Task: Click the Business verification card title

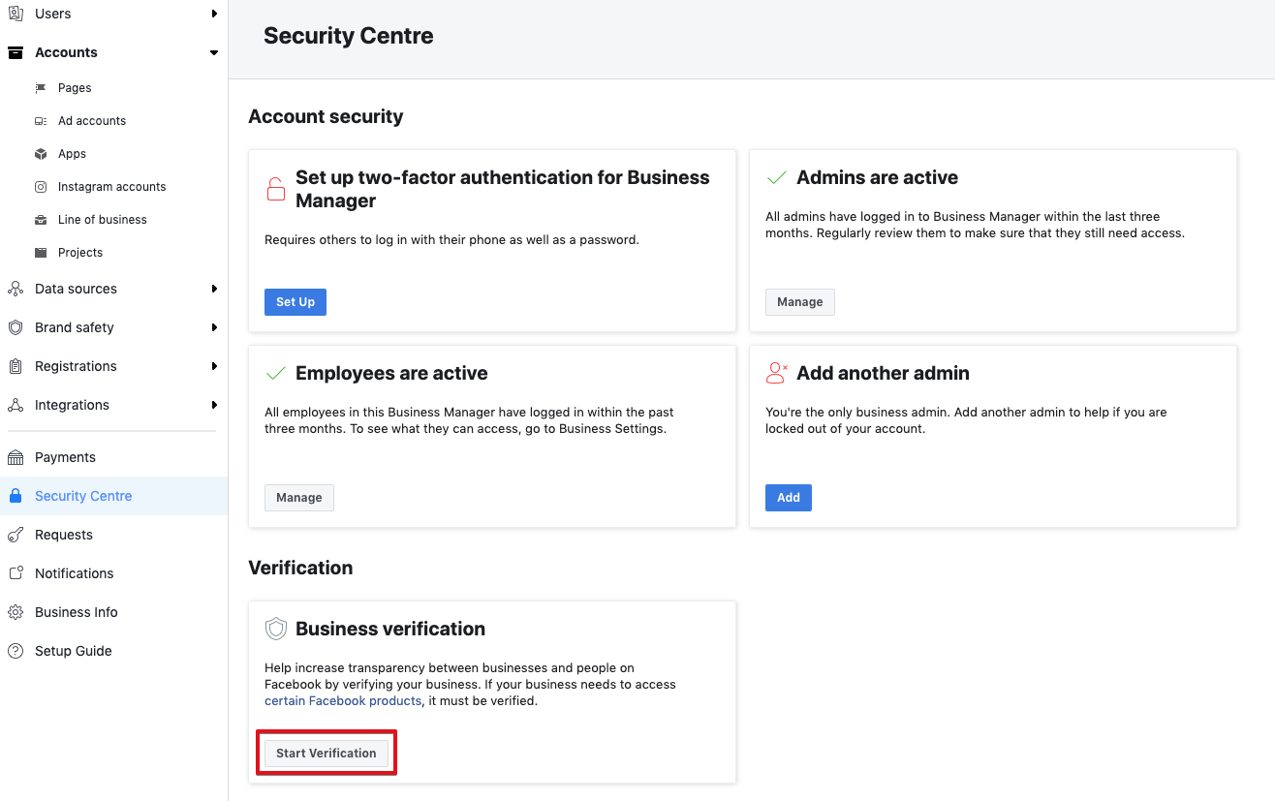Action: (390, 629)
